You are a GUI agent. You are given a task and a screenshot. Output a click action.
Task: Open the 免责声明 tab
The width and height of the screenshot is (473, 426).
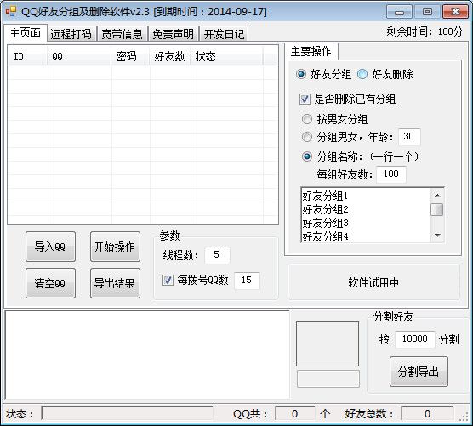pos(174,34)
